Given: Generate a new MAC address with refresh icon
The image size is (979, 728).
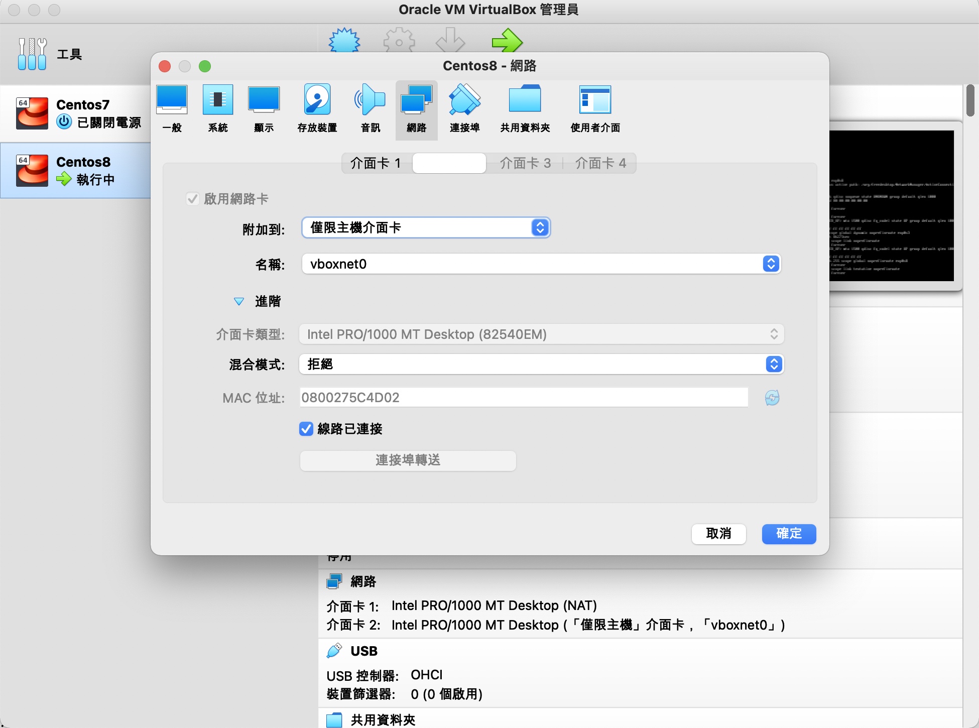Looking at the screenshot, I should (772, 398).
